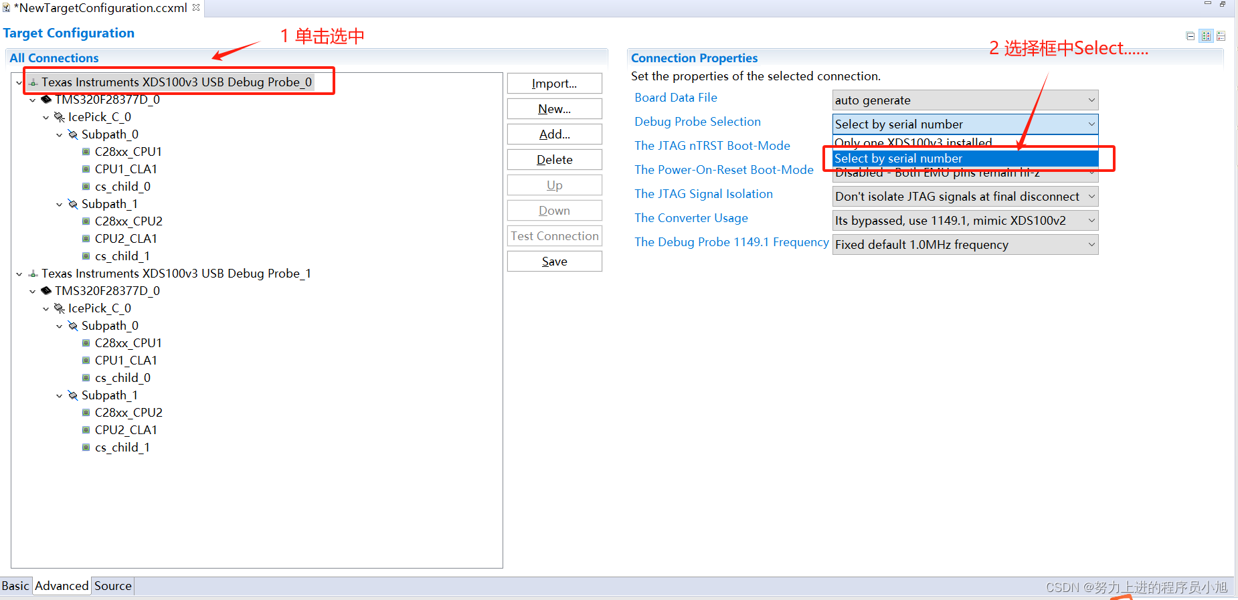The width and height of the screenshot is (1238, 600).
Task: Click the file icon on the ccxml tab
Action: coord(6,8)
